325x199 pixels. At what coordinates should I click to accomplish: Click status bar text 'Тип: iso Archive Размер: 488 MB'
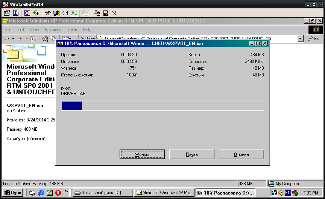point(33,184)
